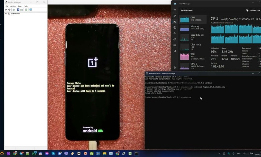Open the Services page icon
The height and width of the screenshot is (157, 261).
175,51
